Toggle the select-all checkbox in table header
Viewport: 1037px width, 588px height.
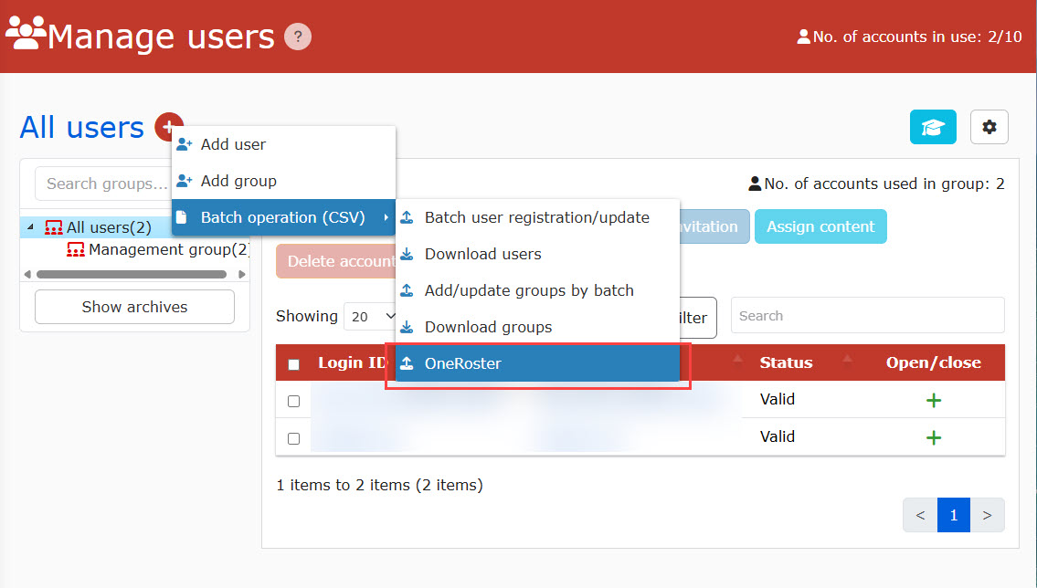[293, 364]
